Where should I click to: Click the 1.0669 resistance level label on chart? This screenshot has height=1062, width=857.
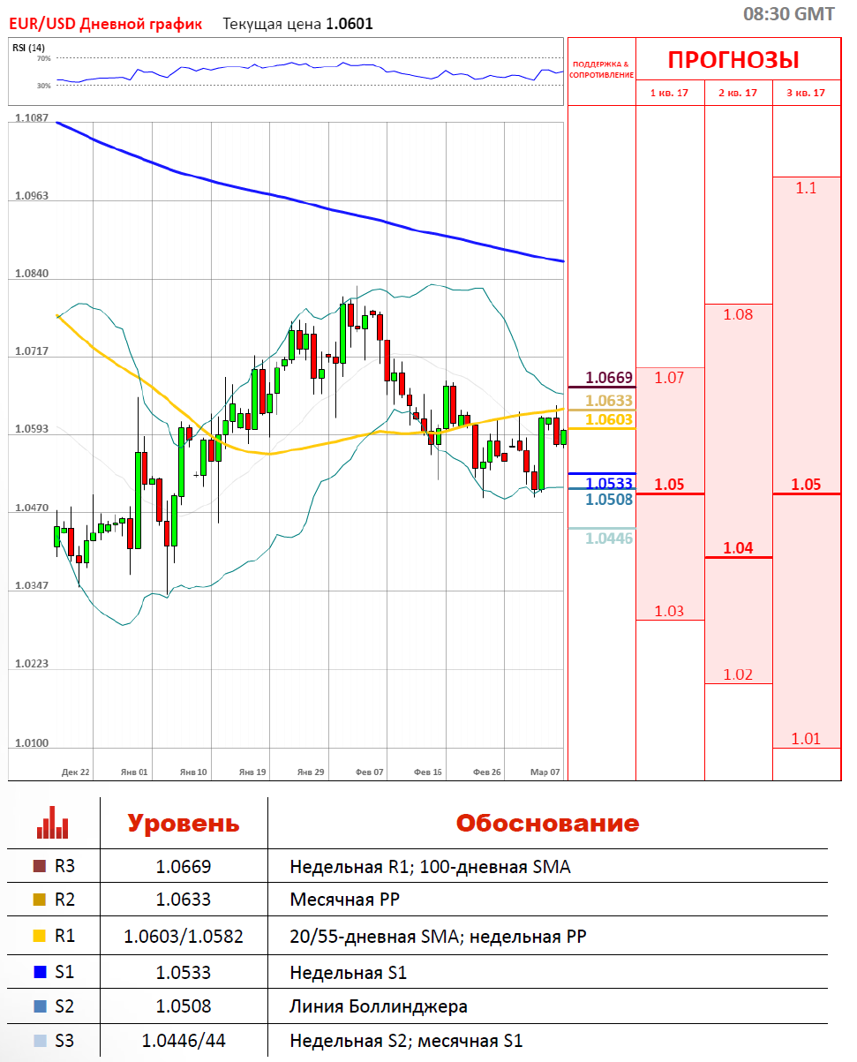pyautogui.click(x=610, y=378)
